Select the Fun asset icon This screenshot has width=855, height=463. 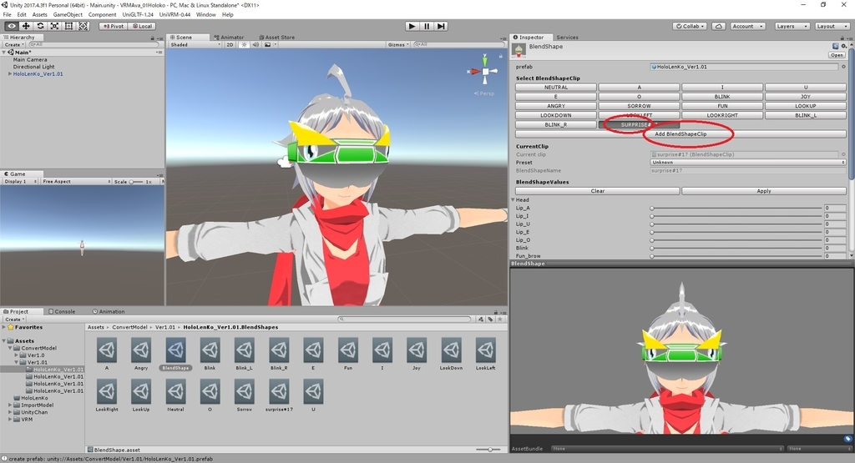[348, 350]
